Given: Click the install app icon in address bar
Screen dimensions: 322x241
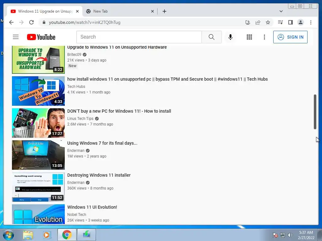Looking at the screenshot, I should (x=248, y=22).
